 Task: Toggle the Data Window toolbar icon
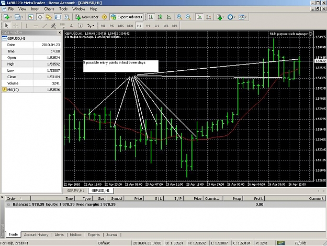40,17
